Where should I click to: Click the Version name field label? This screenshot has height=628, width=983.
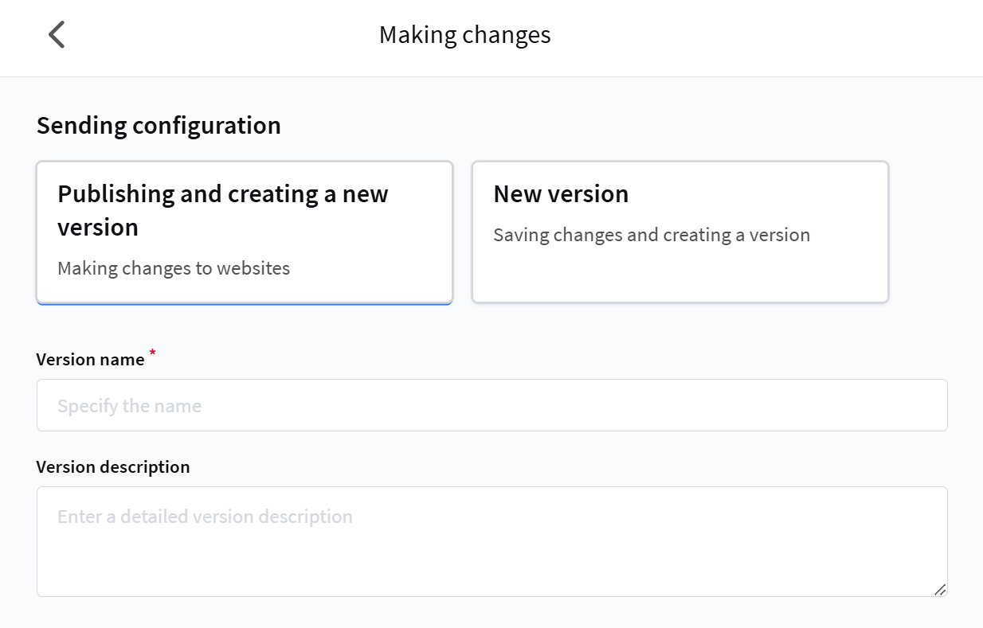click(90, 360)
